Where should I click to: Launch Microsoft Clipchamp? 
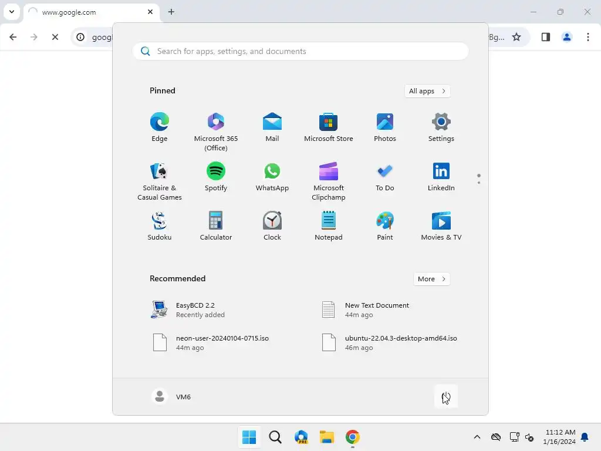pyautogui.click(x=329, y=181)
